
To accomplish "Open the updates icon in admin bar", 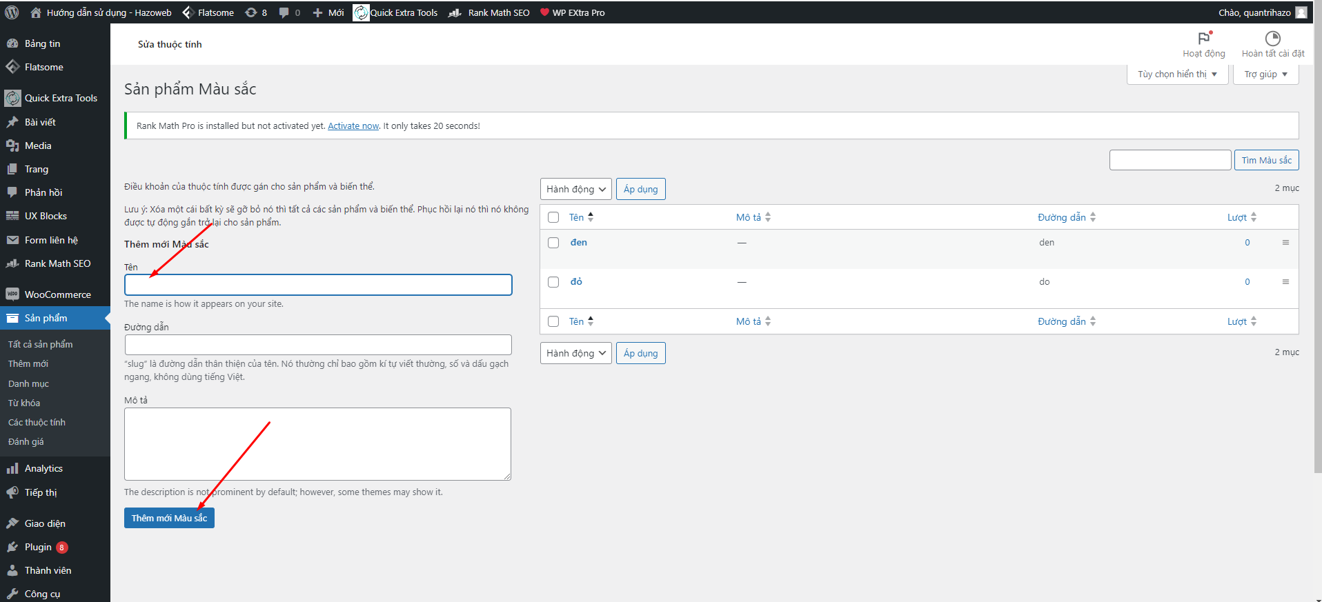I will (x=251, y=12).
